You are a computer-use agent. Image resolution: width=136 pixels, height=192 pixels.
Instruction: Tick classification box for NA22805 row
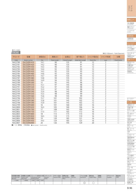tap(118, 119)
